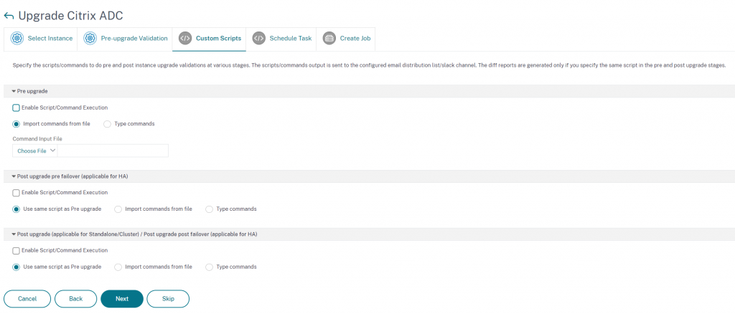Screen dimensions: 735x314
Task: Select Import commands from file in Pre upgrade
Action: (x=17, y=124)
